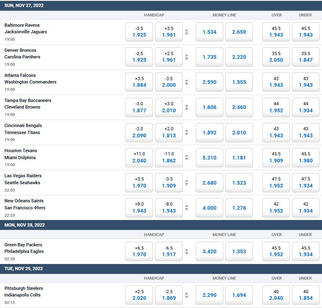Click the handicap arrows icon for Saints vs 49ers
The height and width of the screenshot is (308, 322).
(187, 208)
